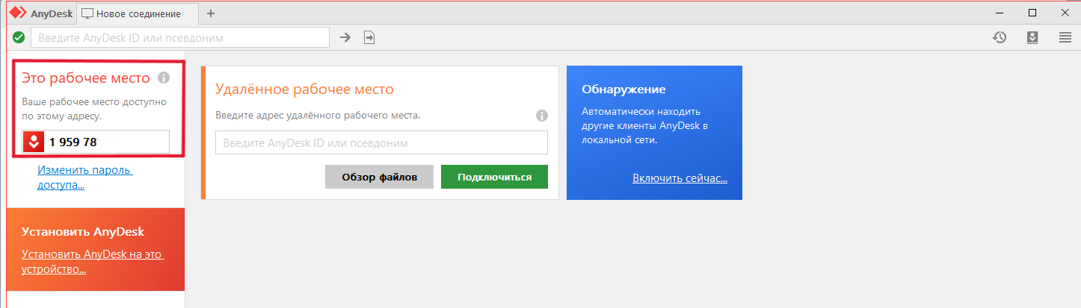The image size is (1081, 308).
Task: Click the Обнаружение heading
Action: (623, 89)
